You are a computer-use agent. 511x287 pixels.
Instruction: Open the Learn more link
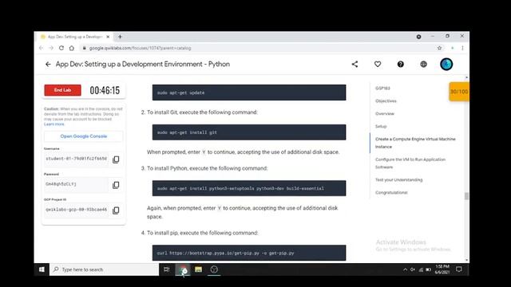(x=54, y=124)
